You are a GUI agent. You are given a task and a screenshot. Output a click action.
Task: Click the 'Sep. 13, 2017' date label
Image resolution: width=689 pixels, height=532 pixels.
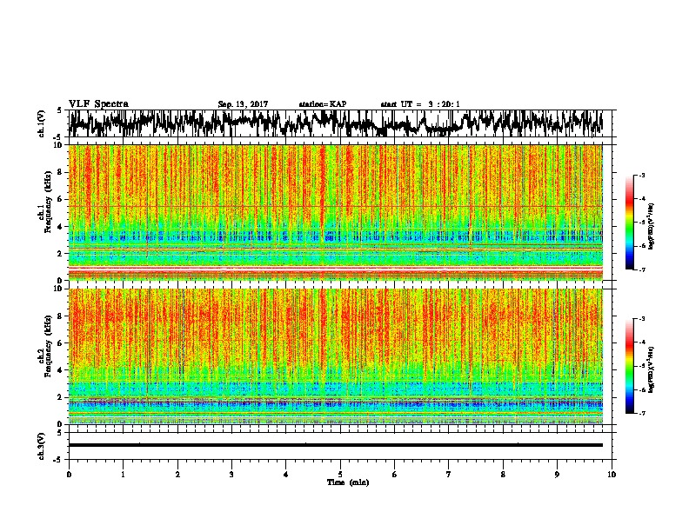pyautogui.click(x=243, y=104)
